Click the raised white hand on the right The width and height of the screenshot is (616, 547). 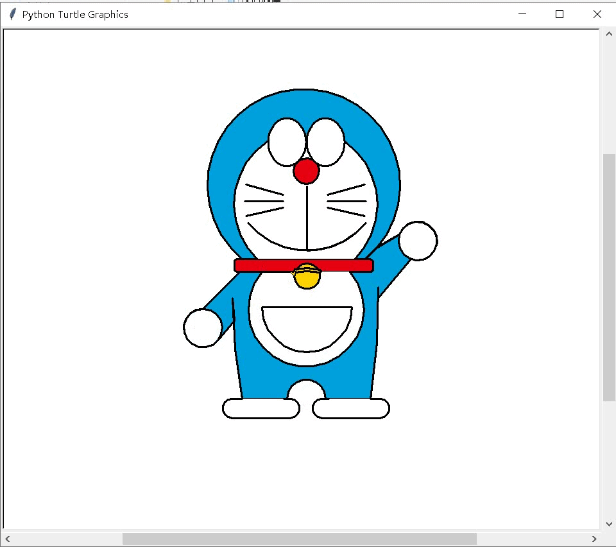pos(418,241)
